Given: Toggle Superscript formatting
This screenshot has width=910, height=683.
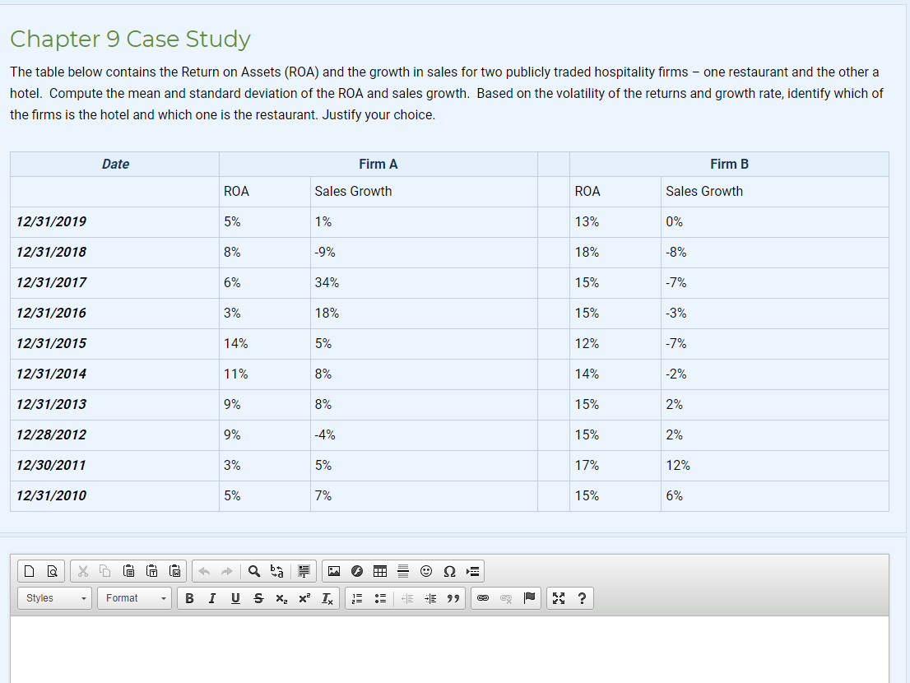Looking at the screenshot, I should [304, 598].
